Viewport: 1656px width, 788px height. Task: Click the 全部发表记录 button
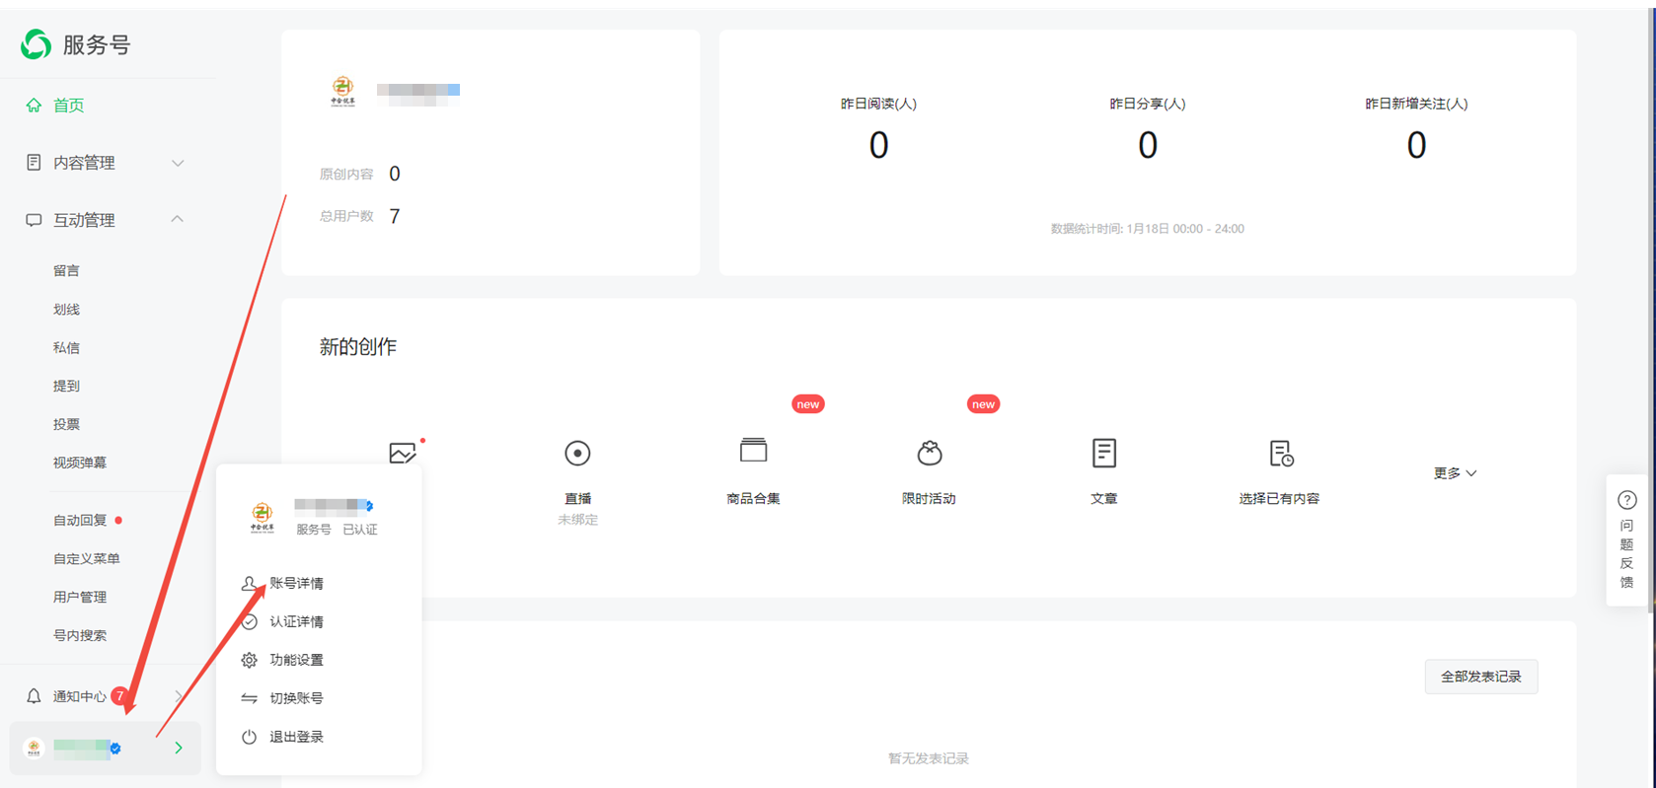[1480, 677]
